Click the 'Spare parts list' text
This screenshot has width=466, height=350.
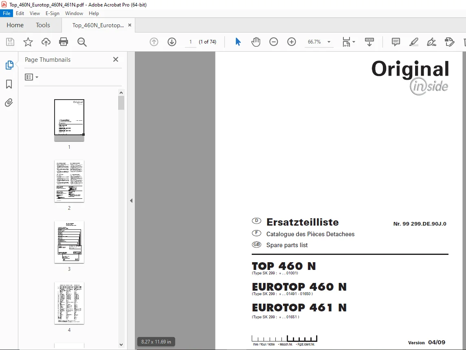click(x=287, y=245)
